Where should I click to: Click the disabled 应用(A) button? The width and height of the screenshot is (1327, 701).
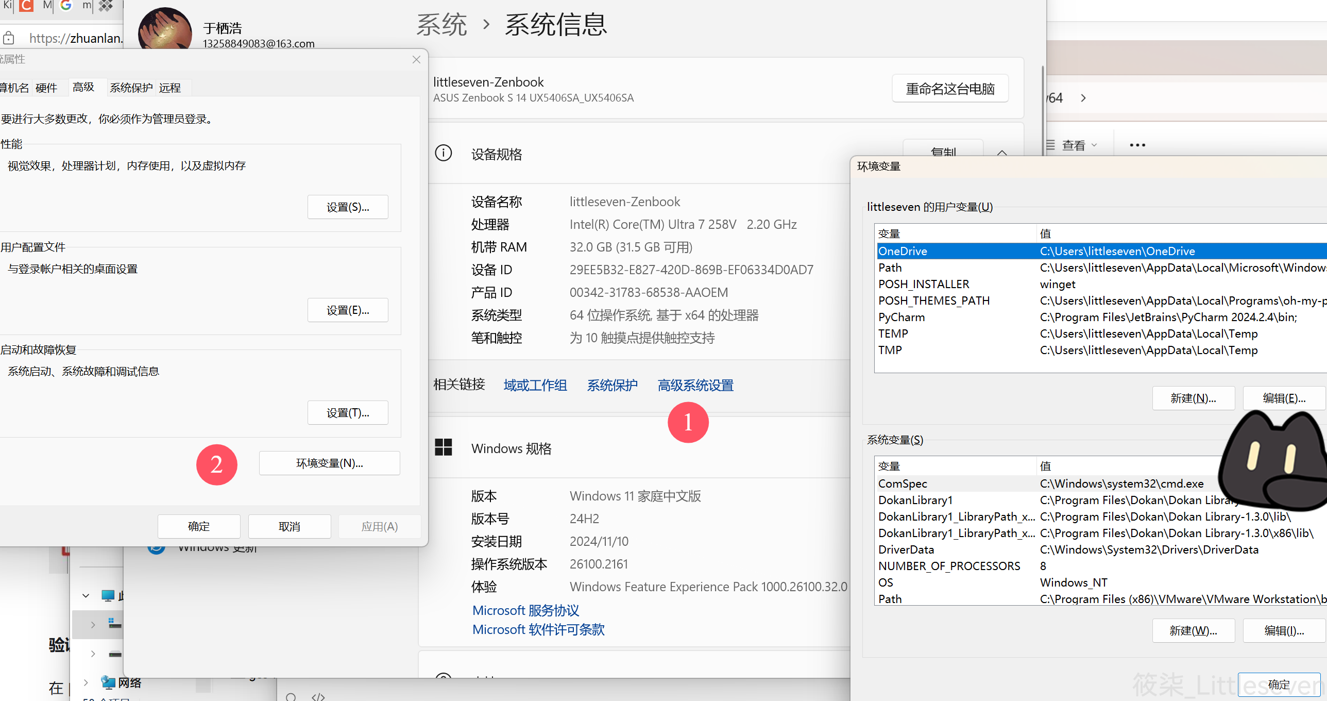[380, 526]
